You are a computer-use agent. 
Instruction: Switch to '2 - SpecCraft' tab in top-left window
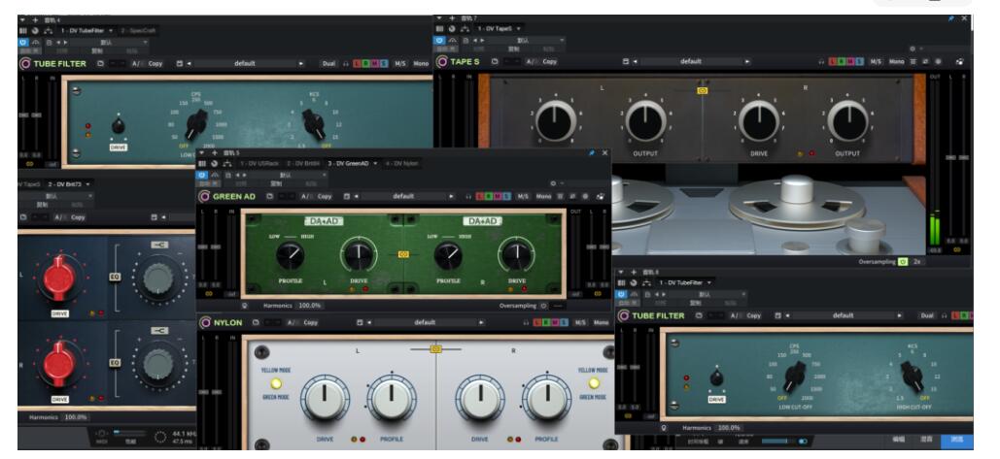(x=138, y=30)
